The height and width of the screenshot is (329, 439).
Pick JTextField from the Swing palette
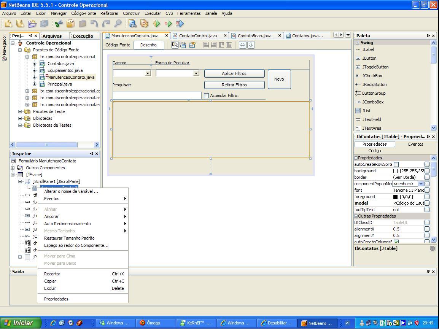[372, 119]
